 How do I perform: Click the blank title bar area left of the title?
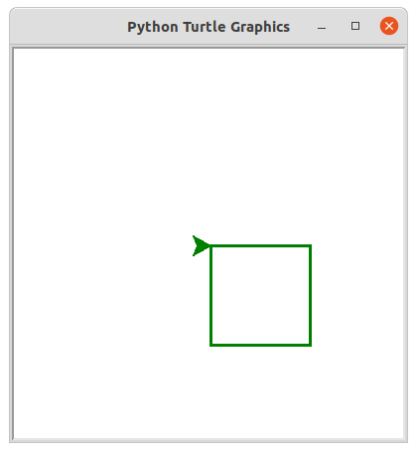click(68, 27)
